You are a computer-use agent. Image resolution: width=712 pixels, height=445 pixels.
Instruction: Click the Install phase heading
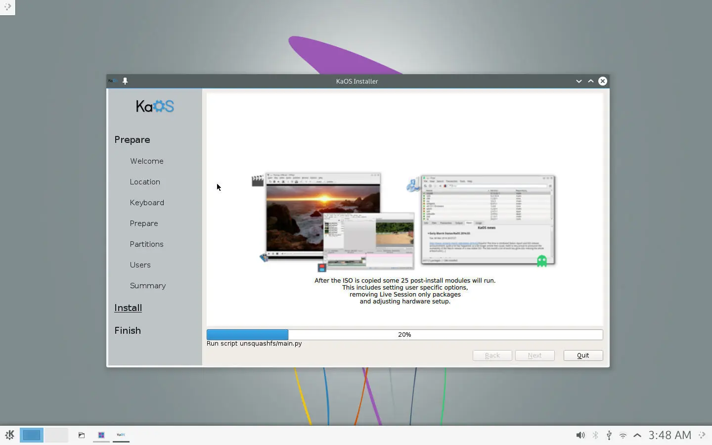[x=128, y=308]
